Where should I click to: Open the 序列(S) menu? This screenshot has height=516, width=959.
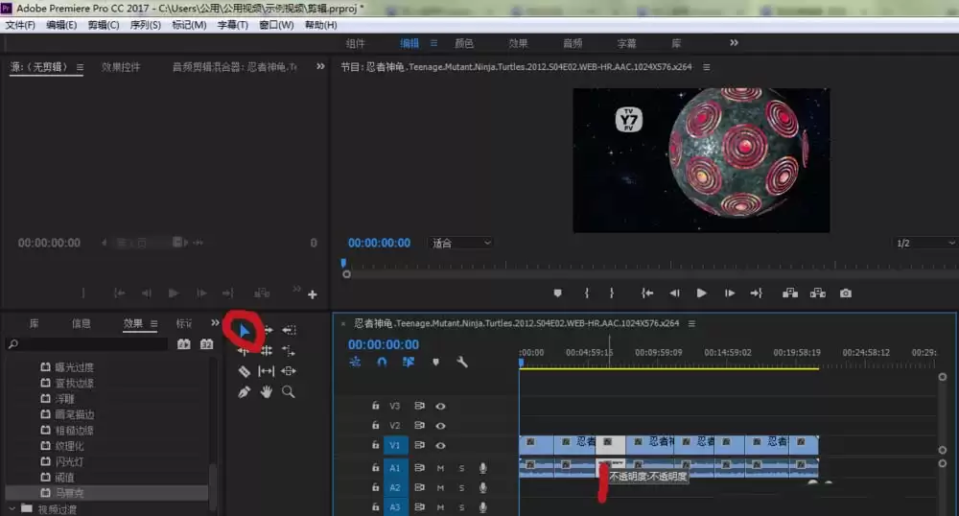pyautogui.click(x=146, y=25)
